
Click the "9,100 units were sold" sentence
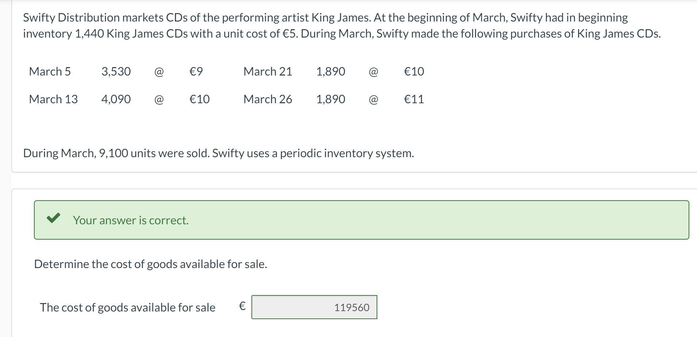pos(218,153)
